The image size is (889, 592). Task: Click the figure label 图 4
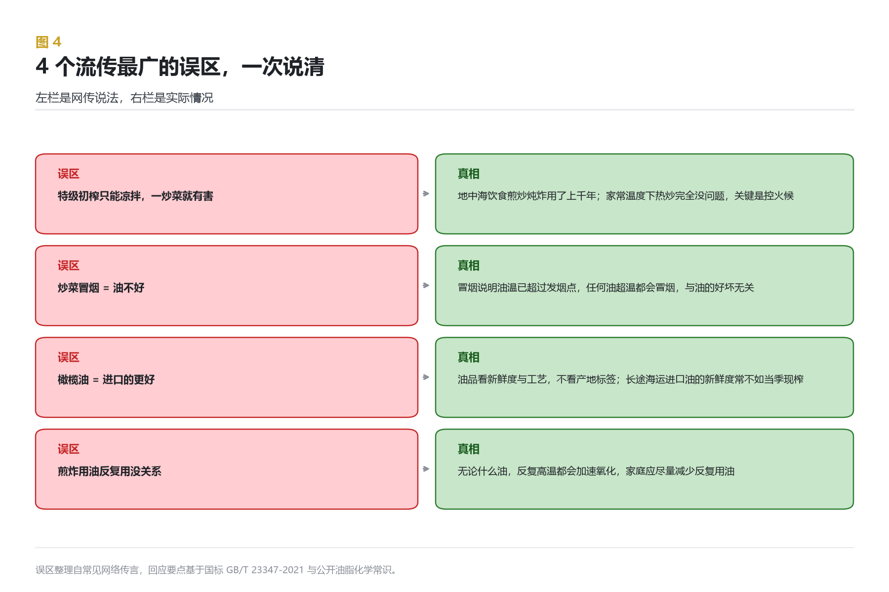[x=48, y=42]
